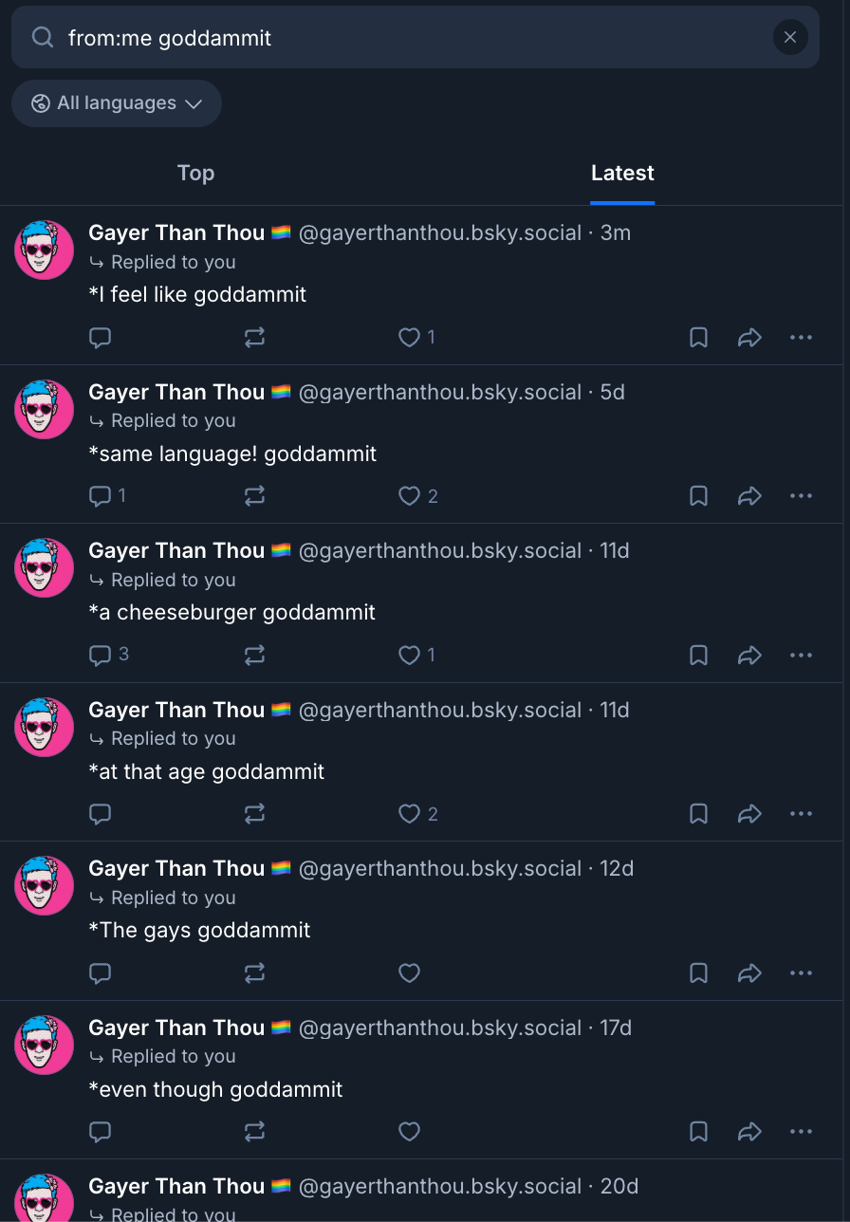Click the search field containing 'from:me goddammit'
This screenshot has height=1222, width=850.
pos(408,38)
